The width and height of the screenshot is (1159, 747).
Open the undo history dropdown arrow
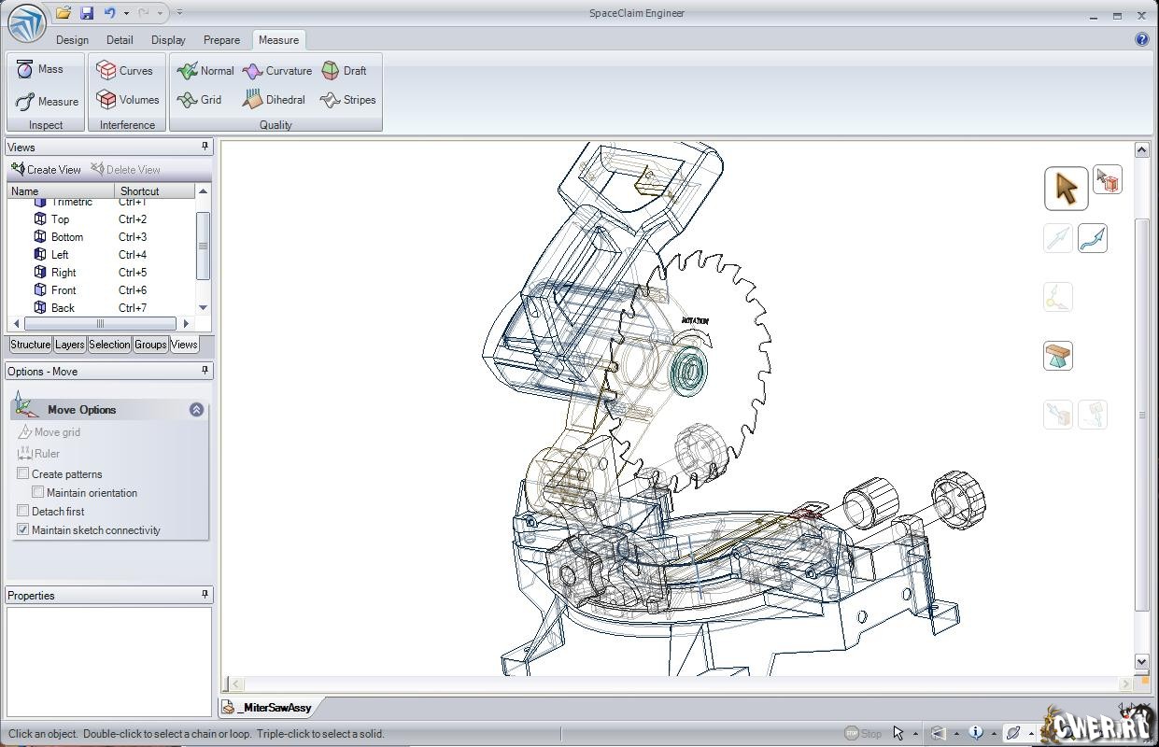[x=126, y=13]
